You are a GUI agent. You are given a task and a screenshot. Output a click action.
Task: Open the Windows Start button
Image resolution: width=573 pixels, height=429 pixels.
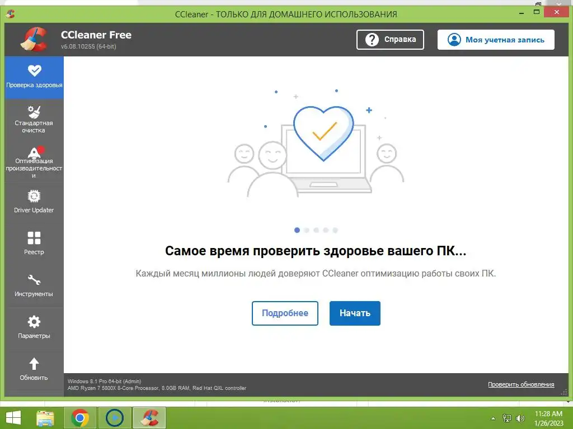point(13,418)
